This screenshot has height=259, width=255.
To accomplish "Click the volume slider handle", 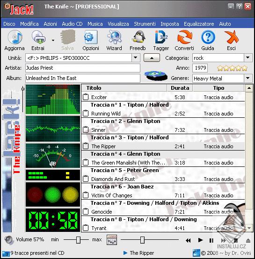I will coord(78,240).
